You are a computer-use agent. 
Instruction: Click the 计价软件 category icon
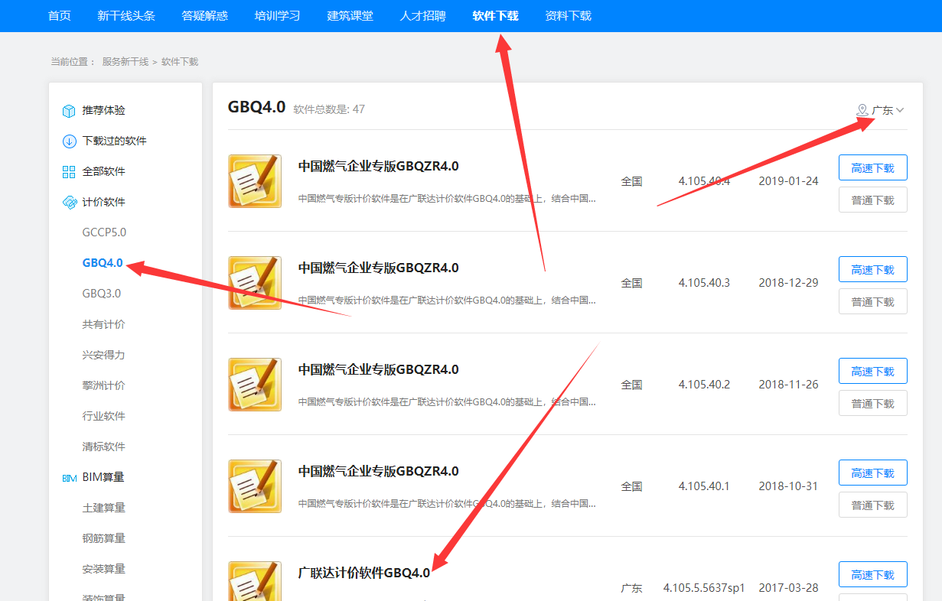(x=69, y=203)
